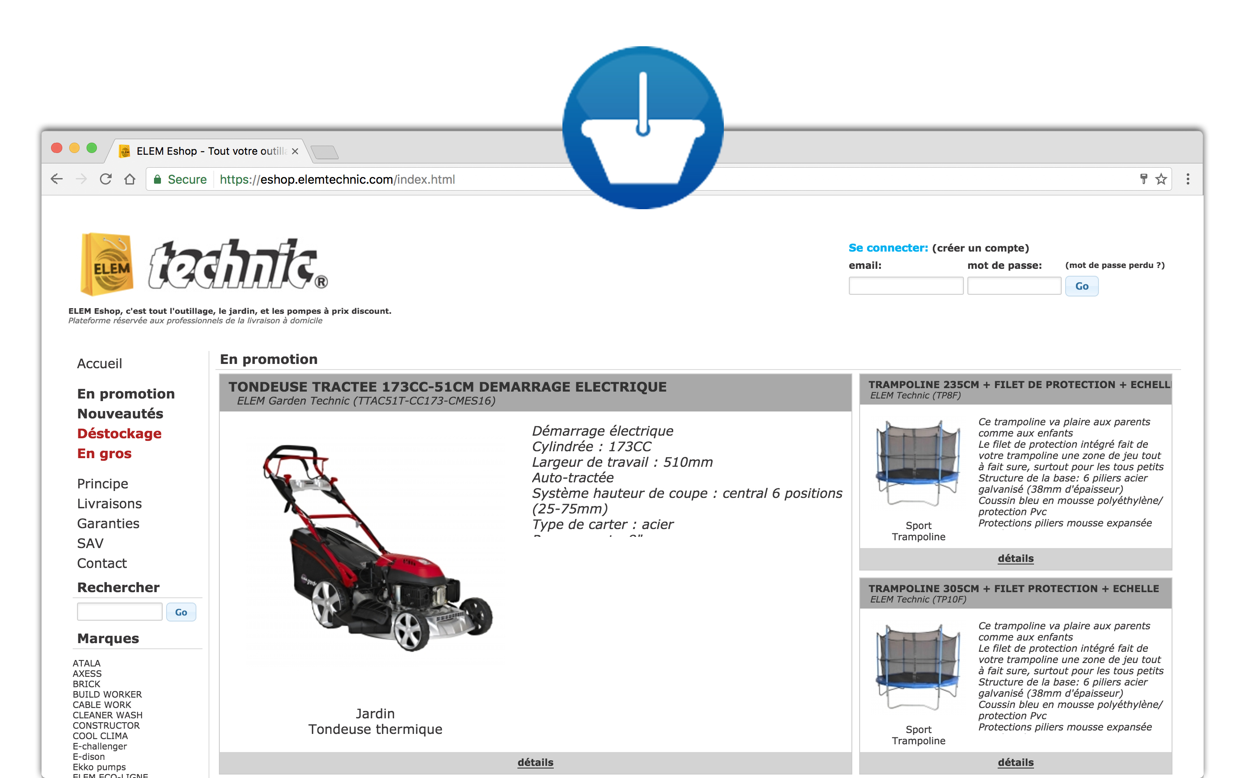Select the ELEM Eshop tab
1246x778 pixels.
click(209, 151)
